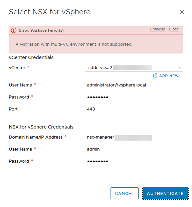This screenshot has width=192, height=207.
Task: Focus the vCenter User Name field
Action: coord(132,85)
